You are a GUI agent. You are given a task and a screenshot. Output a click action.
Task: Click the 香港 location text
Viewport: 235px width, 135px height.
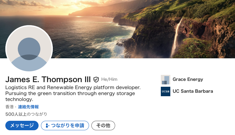coord(9,107)
